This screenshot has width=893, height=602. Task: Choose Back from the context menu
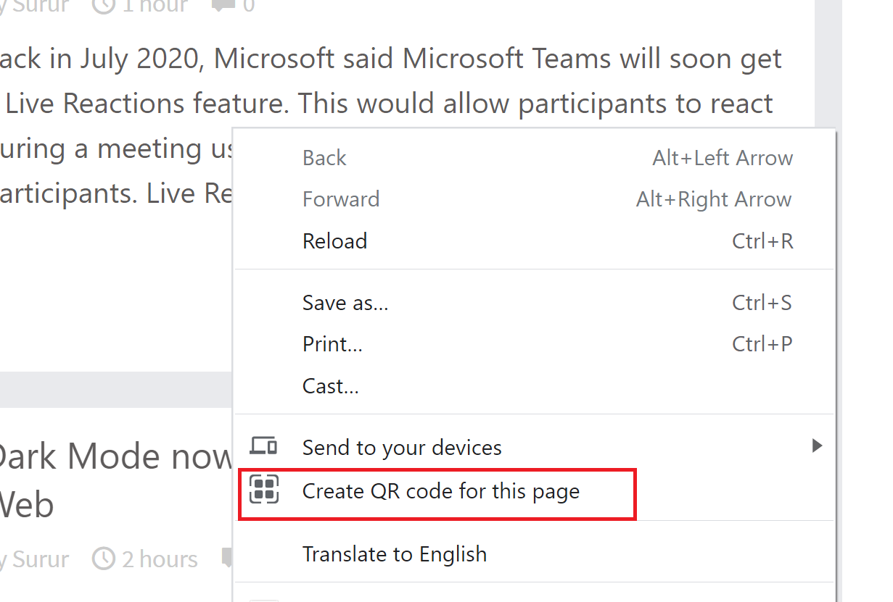coord(324,158)
